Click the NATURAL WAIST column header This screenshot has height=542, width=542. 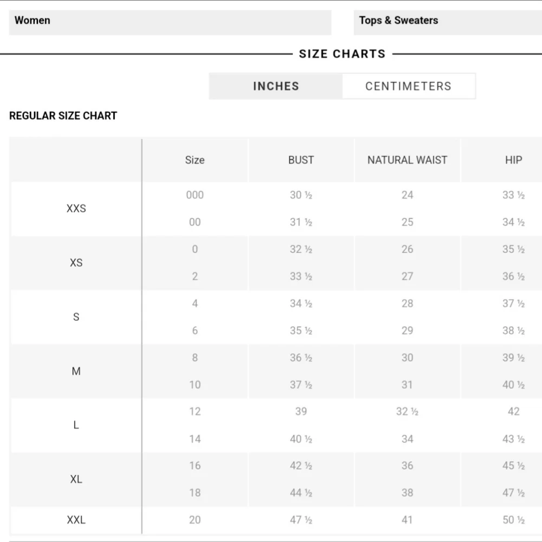407,160
